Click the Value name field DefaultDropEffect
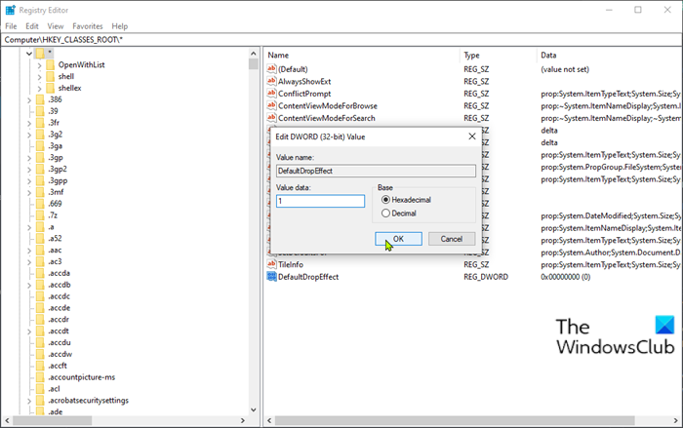This screenshot has width=683, height=428. (x=376, y=171)
